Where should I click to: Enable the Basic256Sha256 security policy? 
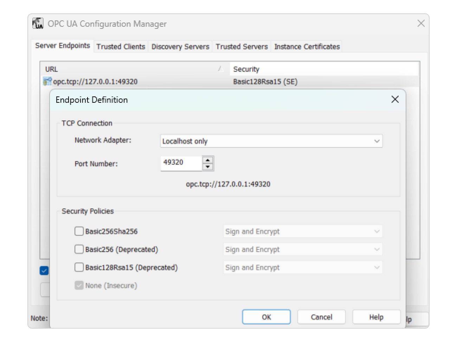(79, 231)
